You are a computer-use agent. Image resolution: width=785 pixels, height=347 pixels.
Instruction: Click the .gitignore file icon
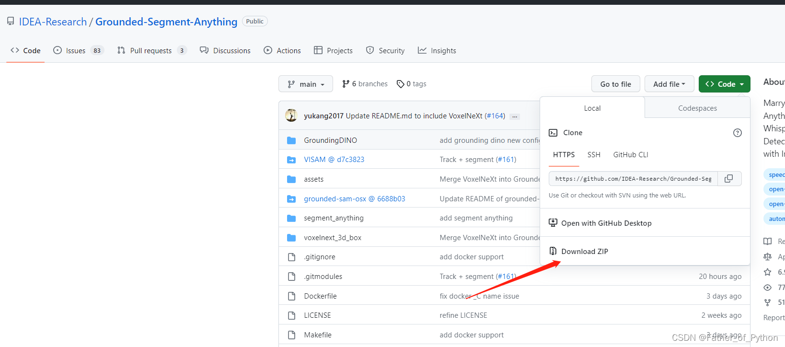(x=291, y=257)
